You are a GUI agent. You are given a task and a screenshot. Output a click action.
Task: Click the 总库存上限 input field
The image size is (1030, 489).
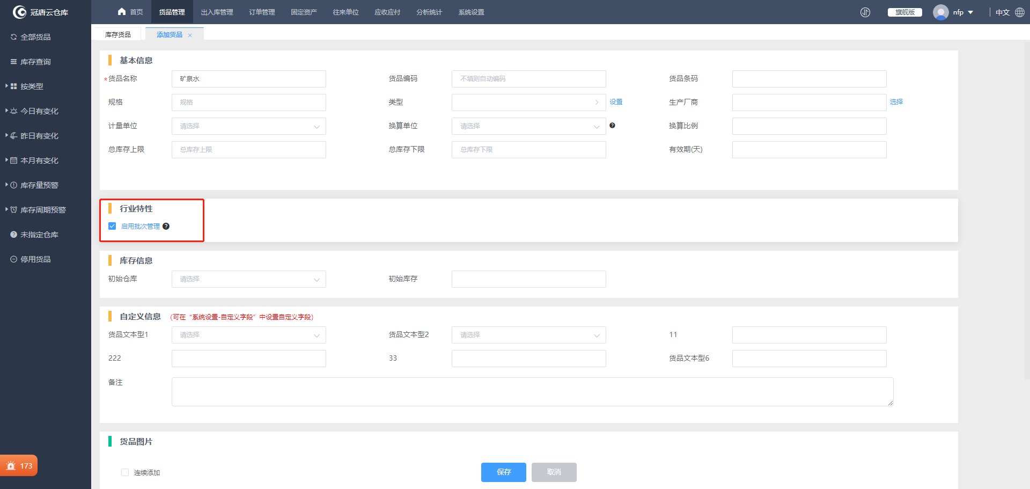(249, 150)
